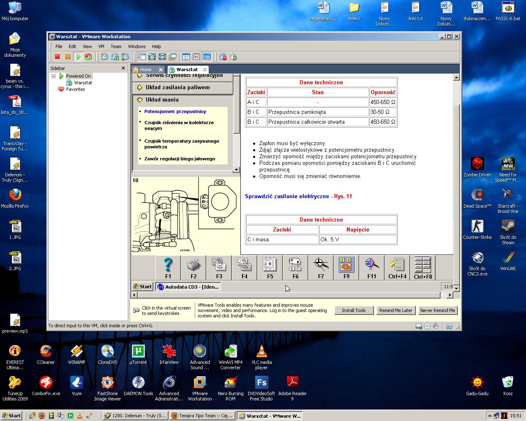Click the Autodata F2 print icon

(x=194, y=268)
